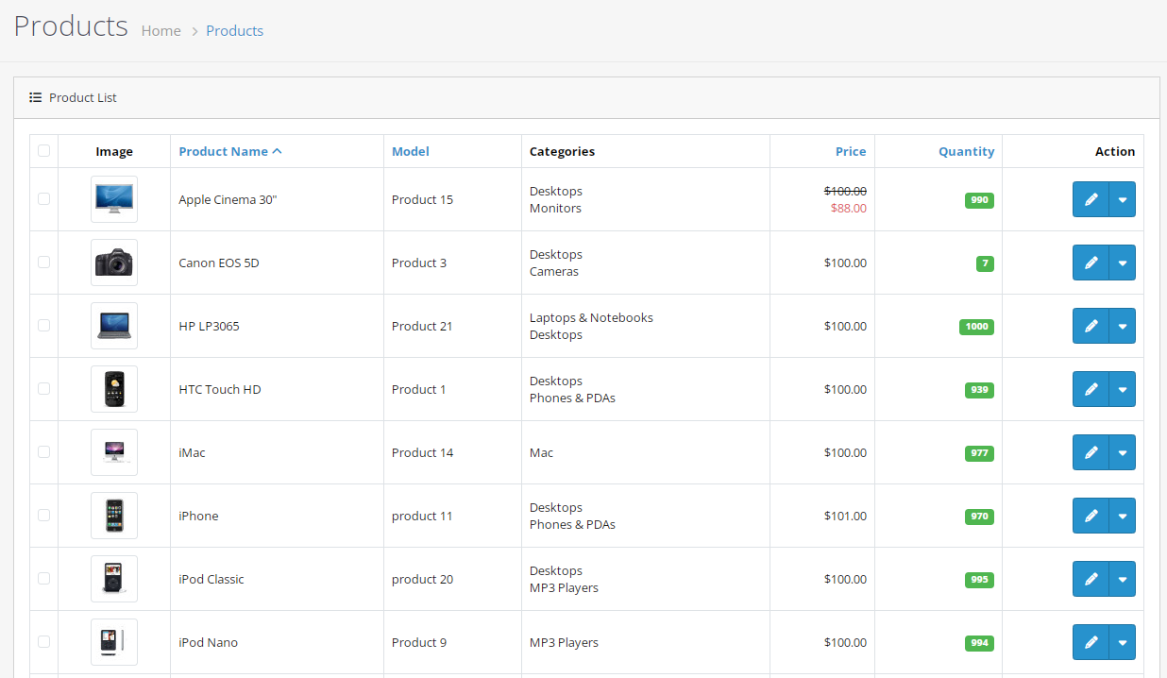The height and width of the screenshot is (678, 1167).
Task: Select the HTC Touch HD row checkbox
Action: [x=43, y=388]
